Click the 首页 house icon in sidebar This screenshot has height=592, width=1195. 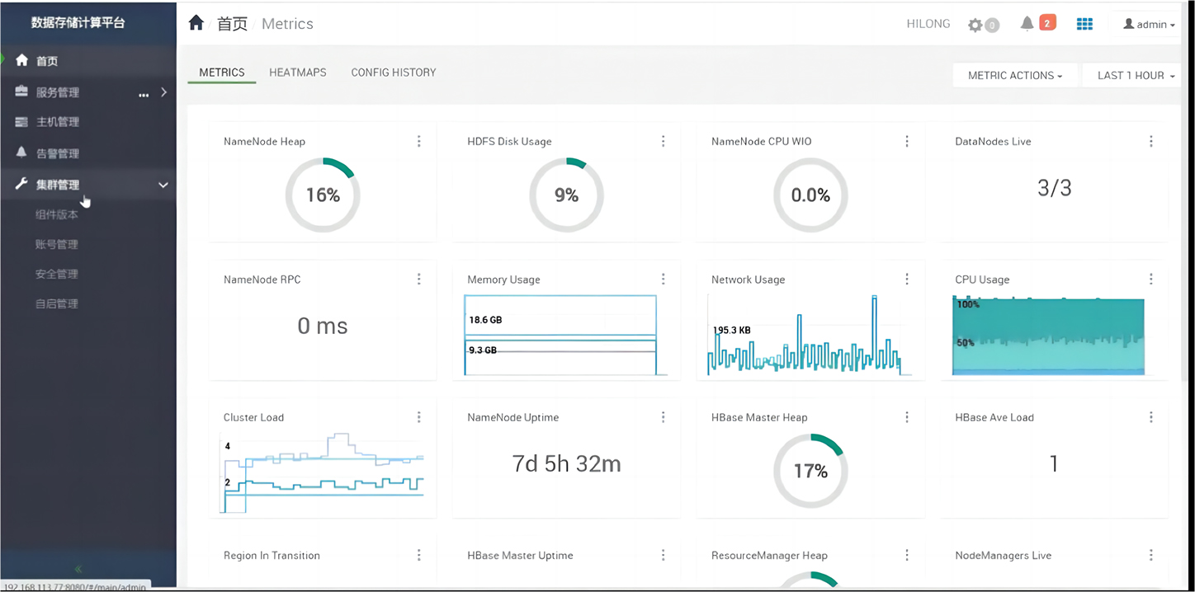tap(21, 60)
